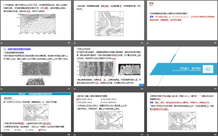Select slide 17 thumbnail with multiple-choice question
The height and width of the screenshot is (136, 218).
click(x=109, y=112)
